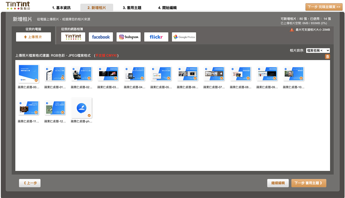Click 下一步 完稿並購買 button
345x198 pixels.
click(324, 7)
